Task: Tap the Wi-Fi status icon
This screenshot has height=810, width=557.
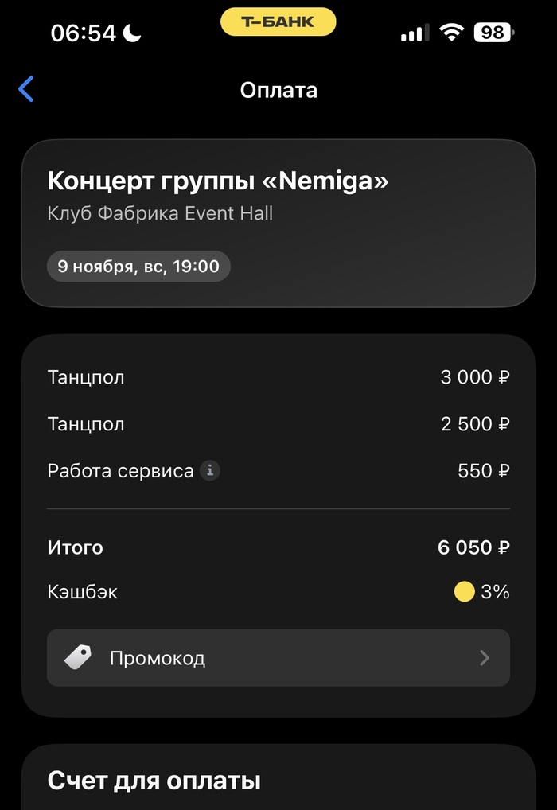Action: pyautogui.click(x=452, y=33)
